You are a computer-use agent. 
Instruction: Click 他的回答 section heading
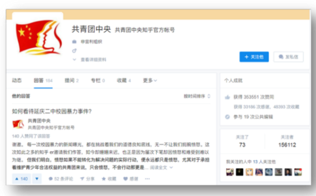pos(21,96)
